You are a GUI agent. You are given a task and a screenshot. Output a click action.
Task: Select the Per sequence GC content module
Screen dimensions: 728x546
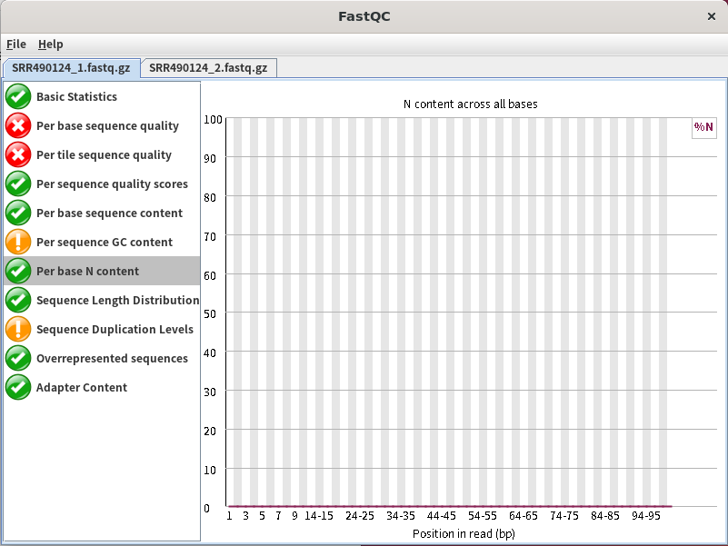(102, 242)
